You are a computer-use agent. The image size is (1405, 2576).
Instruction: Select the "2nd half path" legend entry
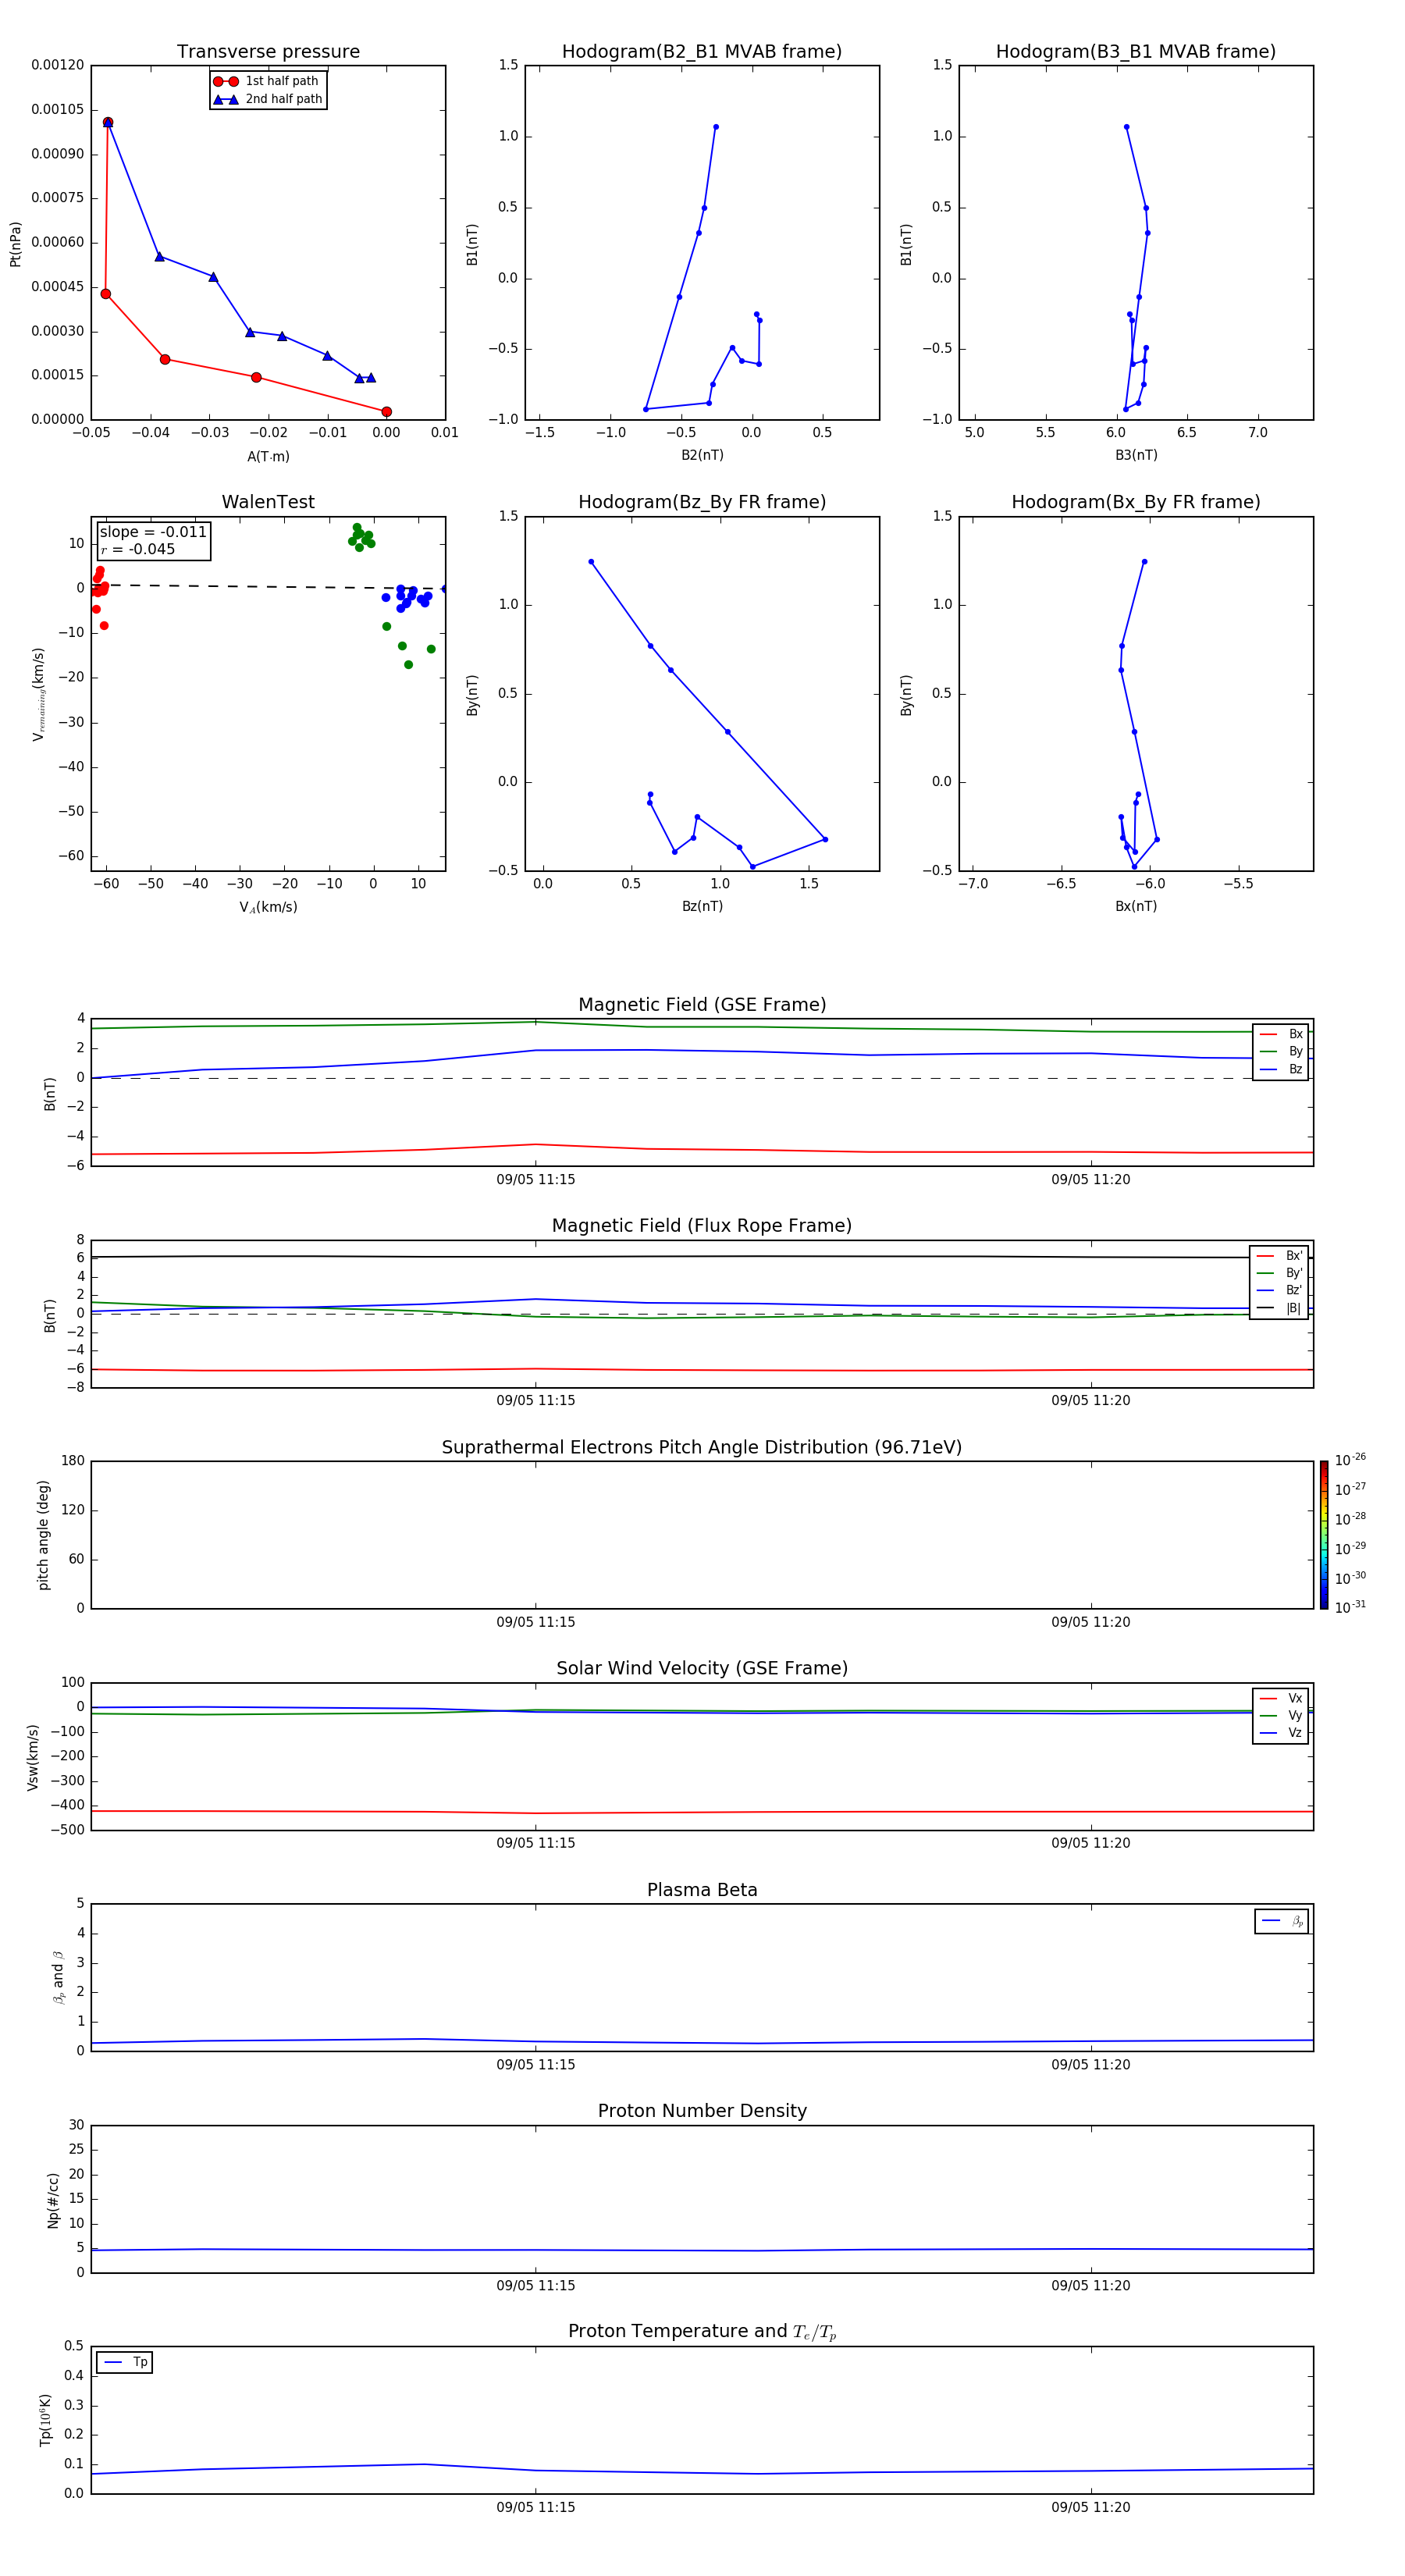coord(268,99)
